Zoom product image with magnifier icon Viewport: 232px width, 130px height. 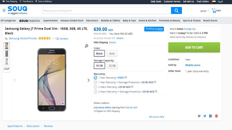(86, 46)
